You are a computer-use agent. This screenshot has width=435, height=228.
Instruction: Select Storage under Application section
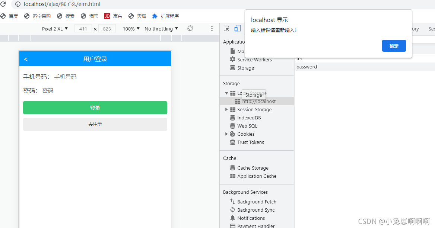[245, 68]
